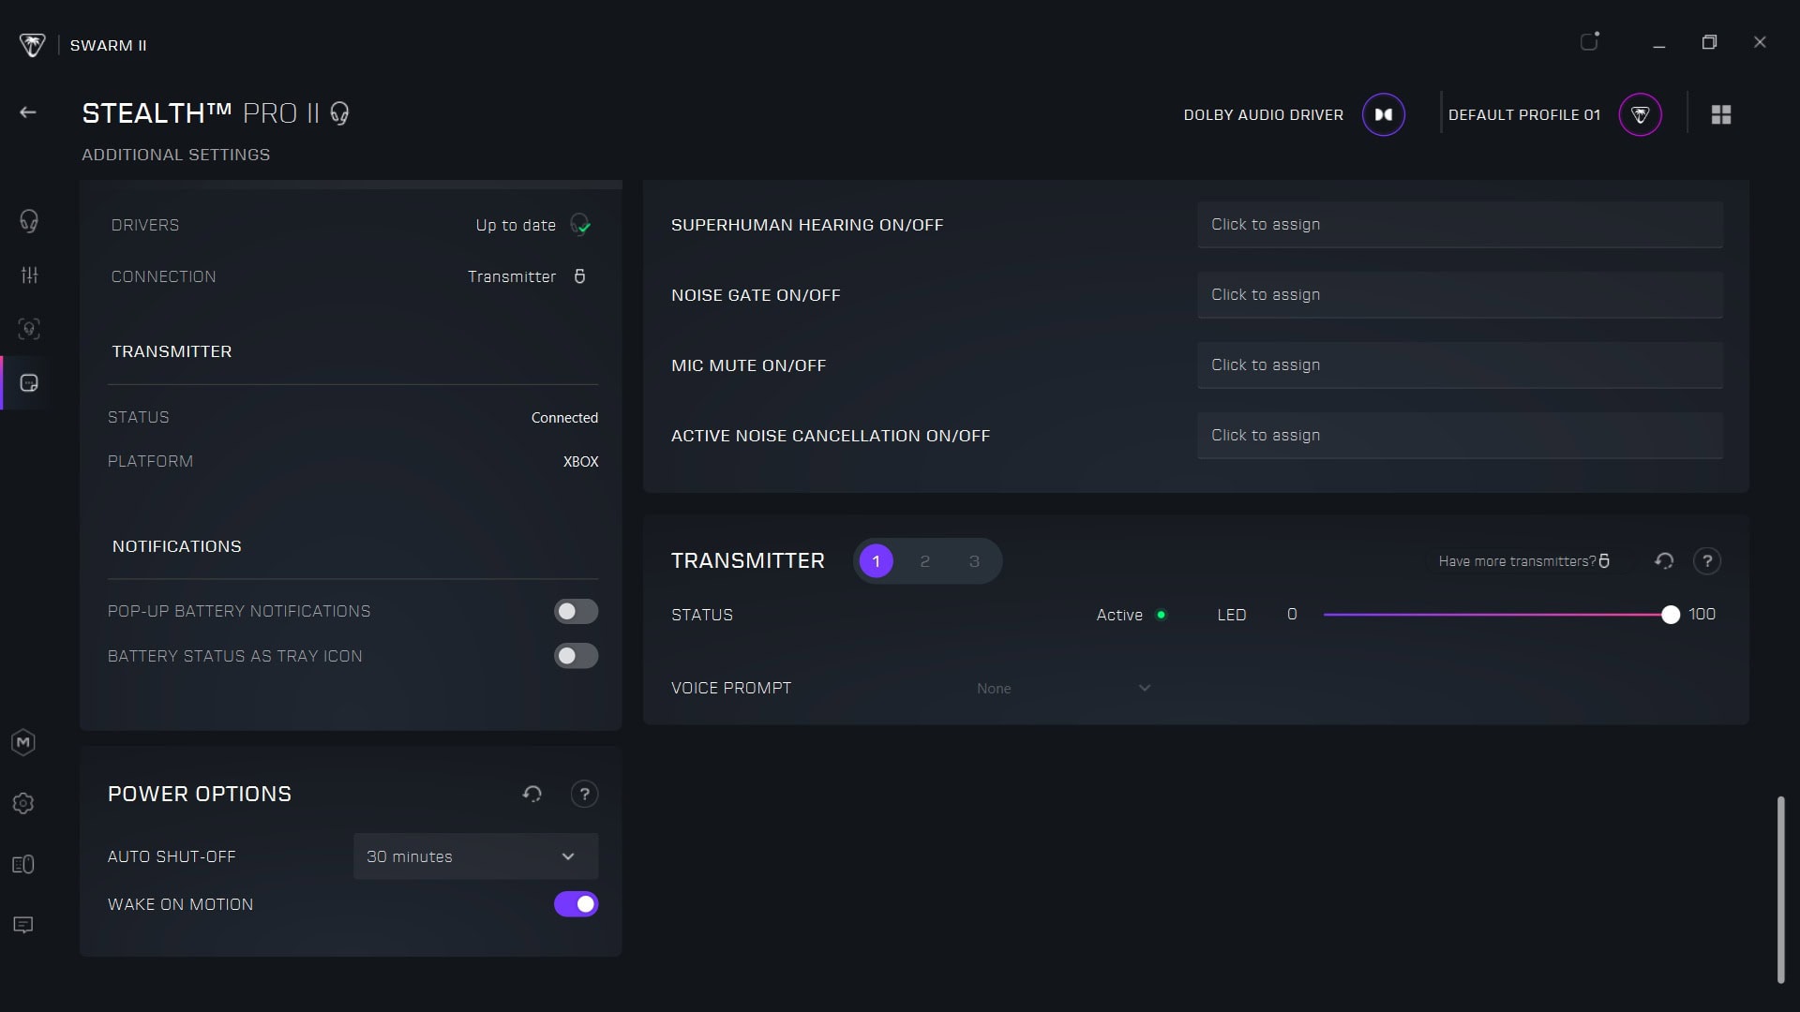Click the transmitter 'Active' status text

pos(1119,615)
